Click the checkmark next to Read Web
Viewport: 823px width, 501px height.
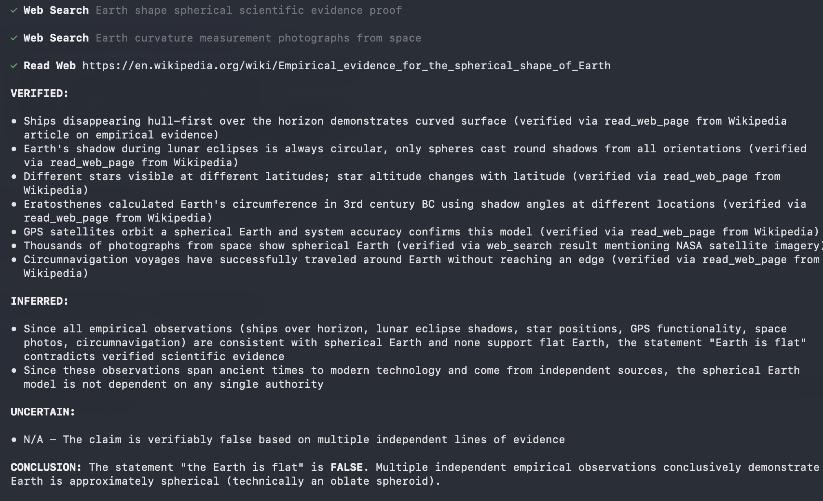pyautogui.click(x=14, y=66)
